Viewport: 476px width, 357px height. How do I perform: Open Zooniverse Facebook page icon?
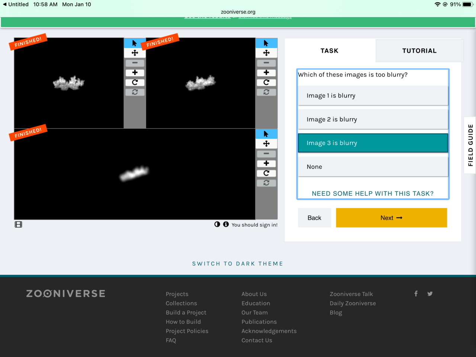point(416,293)
